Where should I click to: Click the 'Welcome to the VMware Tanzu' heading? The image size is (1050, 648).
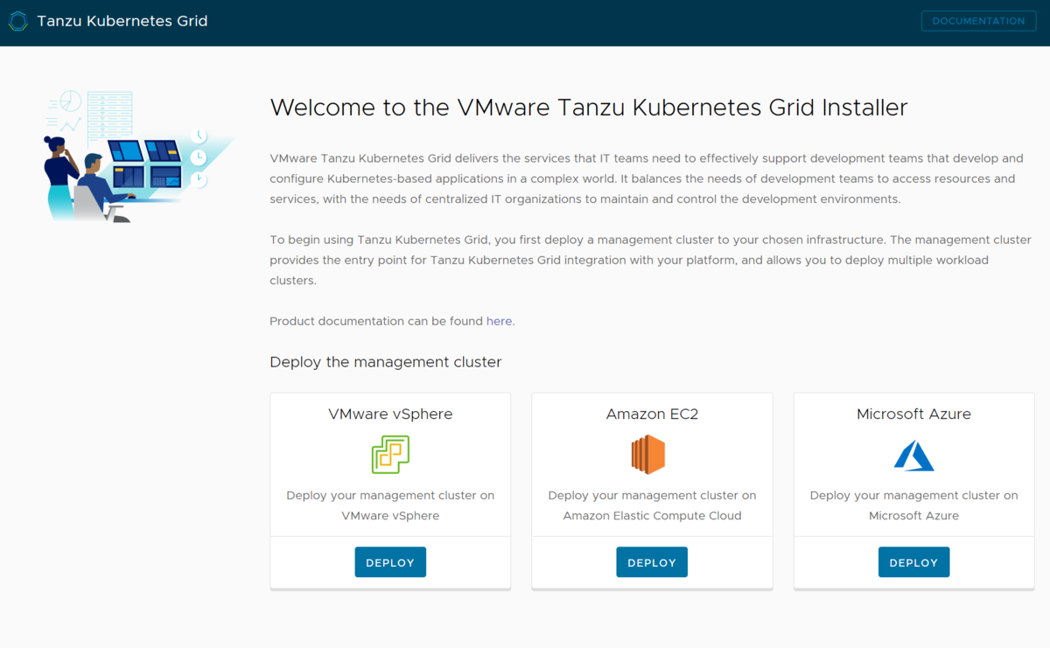(x=589, y=108)
